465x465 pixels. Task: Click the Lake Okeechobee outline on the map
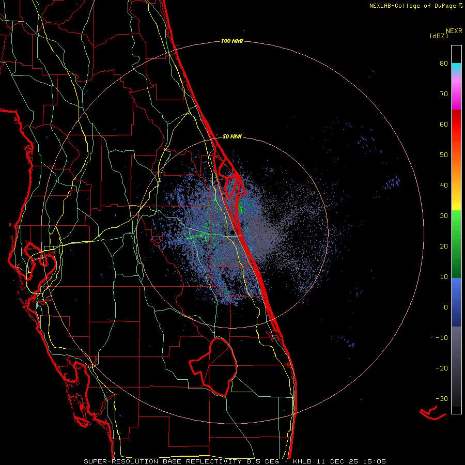pos(213,367)
